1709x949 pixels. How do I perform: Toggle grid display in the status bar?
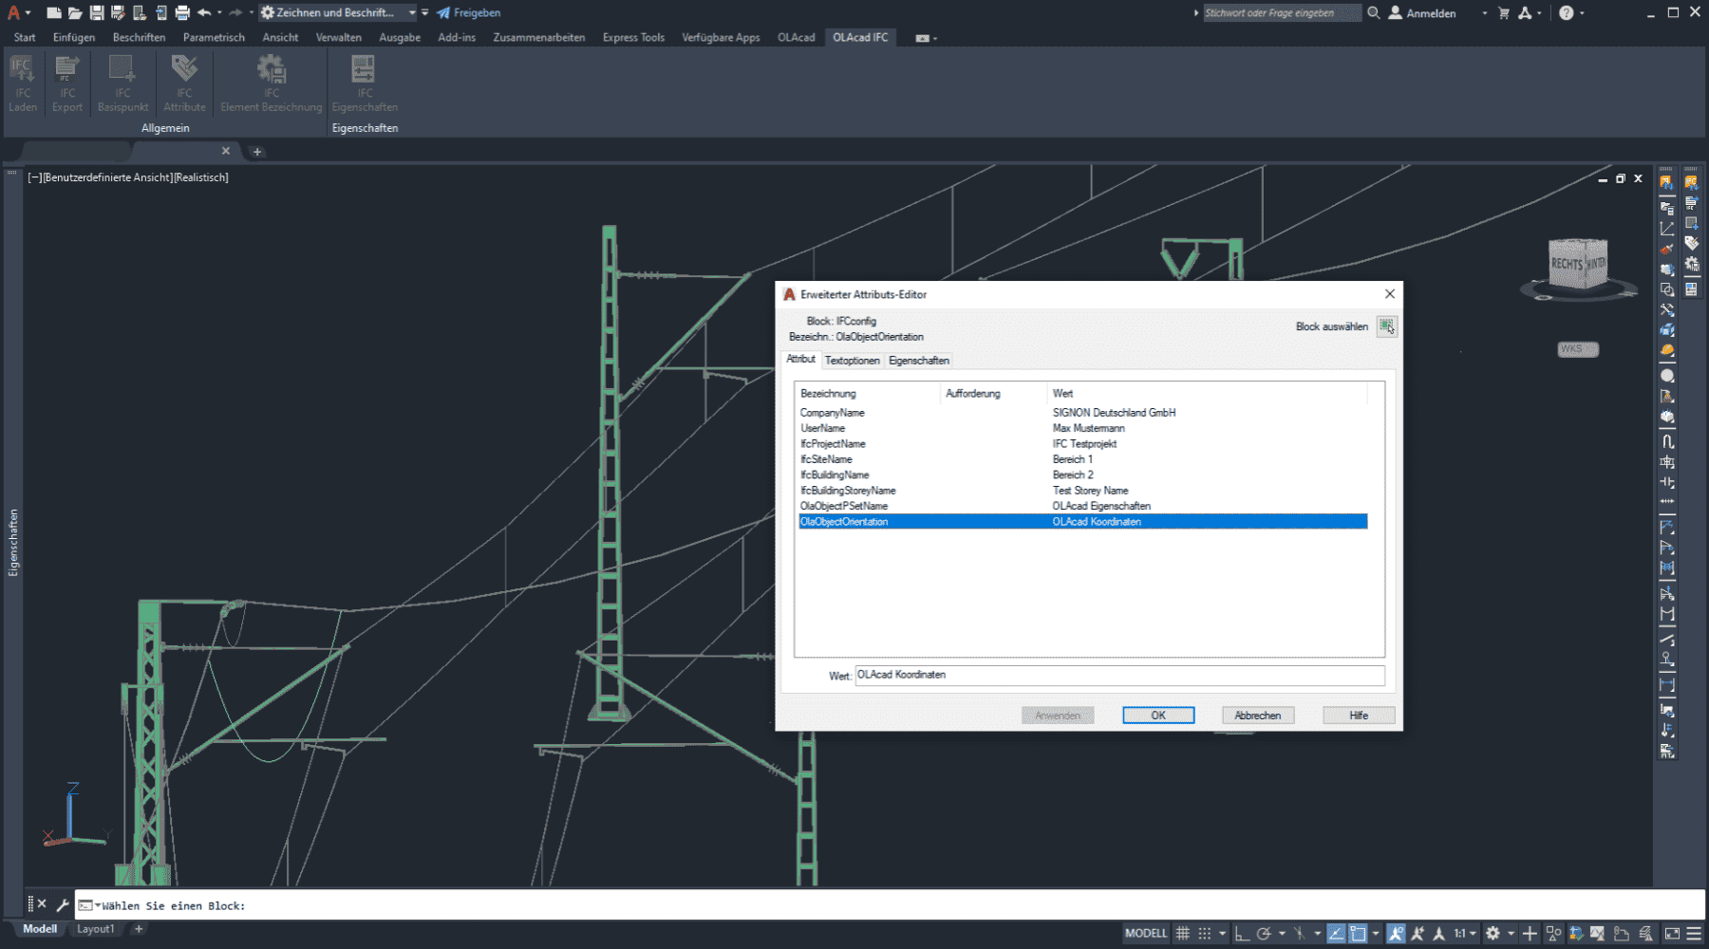click(1182, 933)
